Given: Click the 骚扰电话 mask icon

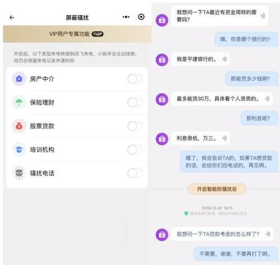Looking at the screenshot, I should click(x=19, y=173).
